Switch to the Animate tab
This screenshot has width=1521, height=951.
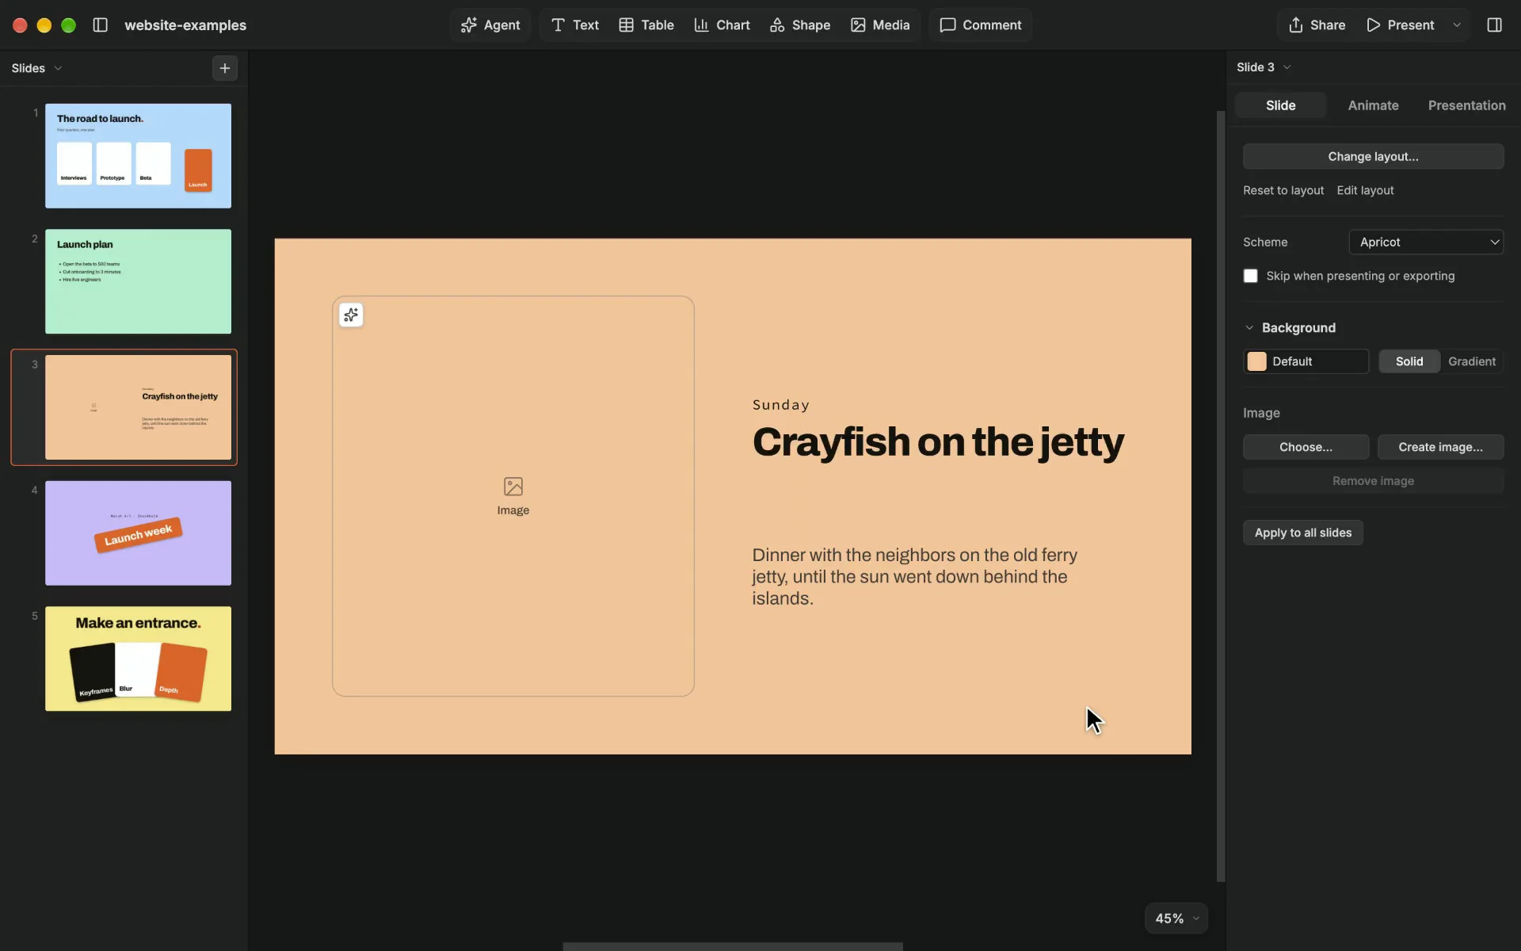[x=1373, y=105]
